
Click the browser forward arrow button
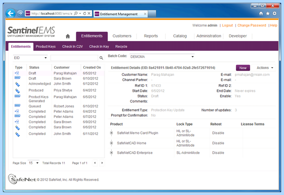(20, 13)
